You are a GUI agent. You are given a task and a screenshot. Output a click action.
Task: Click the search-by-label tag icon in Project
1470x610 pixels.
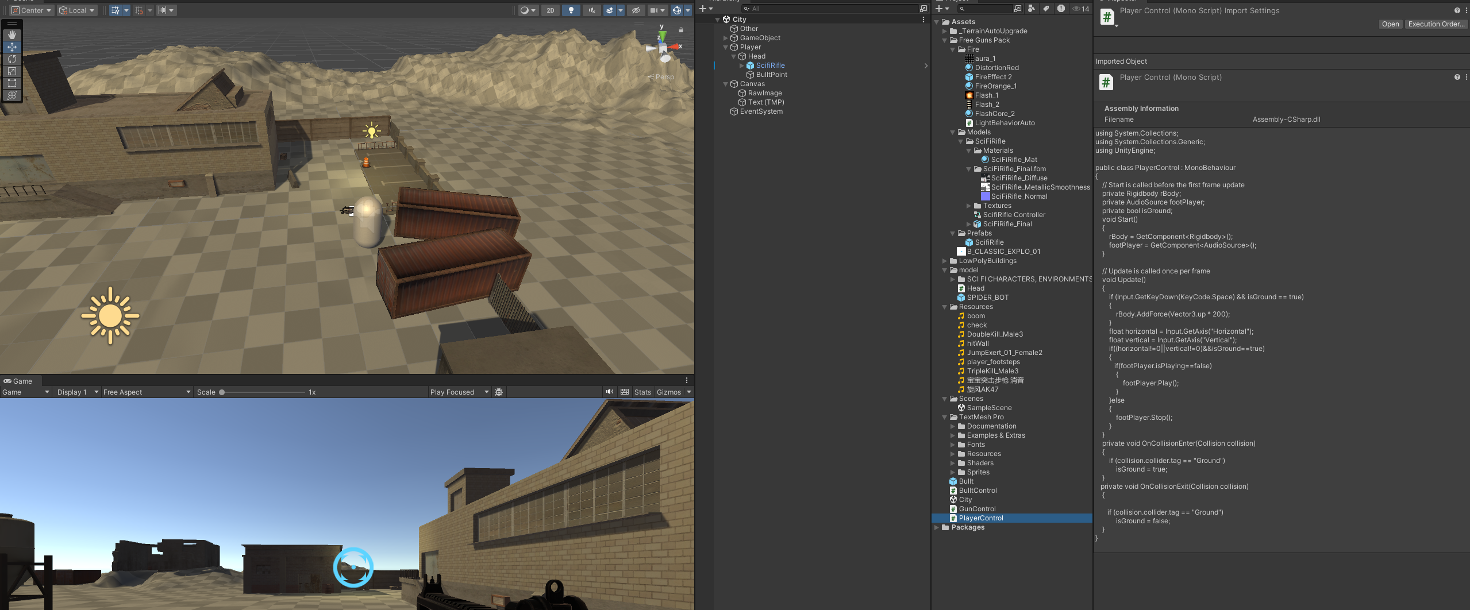coord(1046,9)
